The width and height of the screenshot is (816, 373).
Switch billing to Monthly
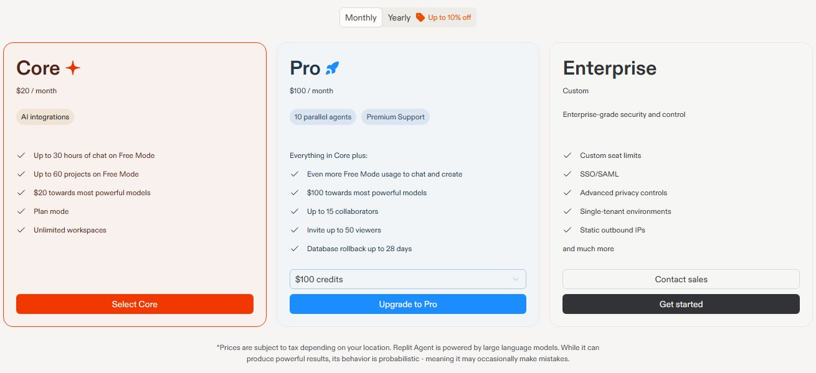point(361,17)
